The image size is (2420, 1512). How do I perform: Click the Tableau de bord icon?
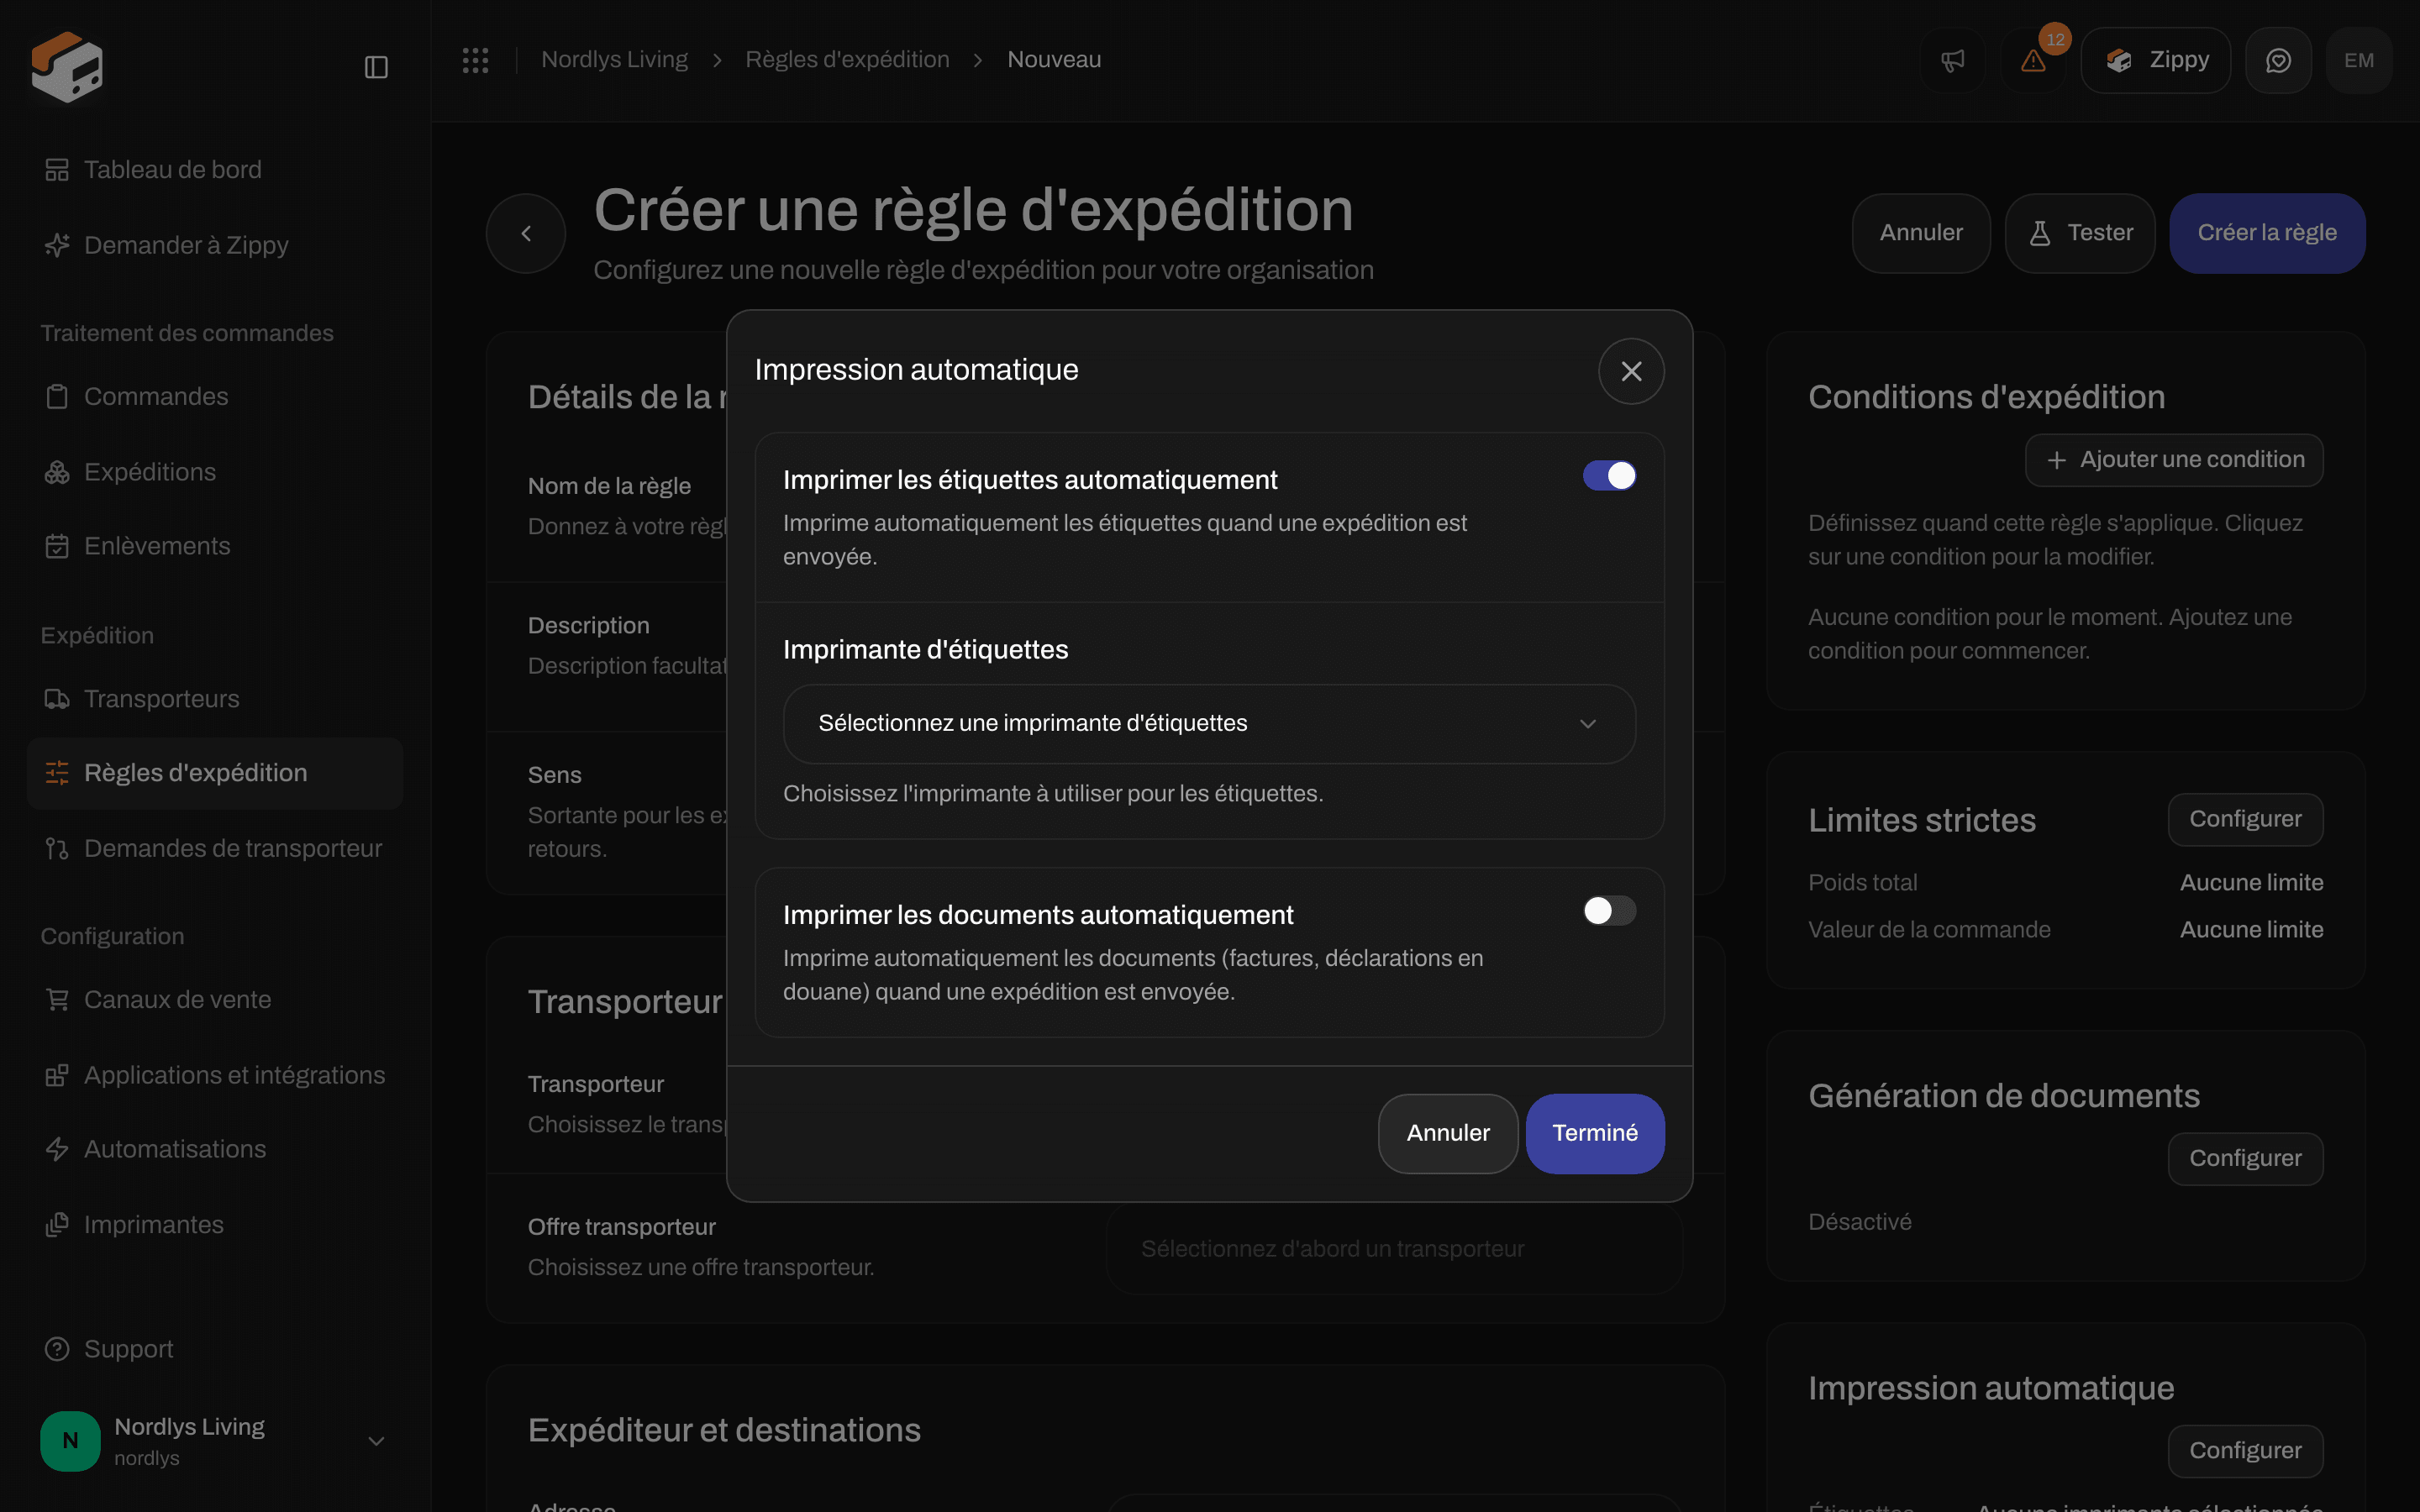[57, 170]
